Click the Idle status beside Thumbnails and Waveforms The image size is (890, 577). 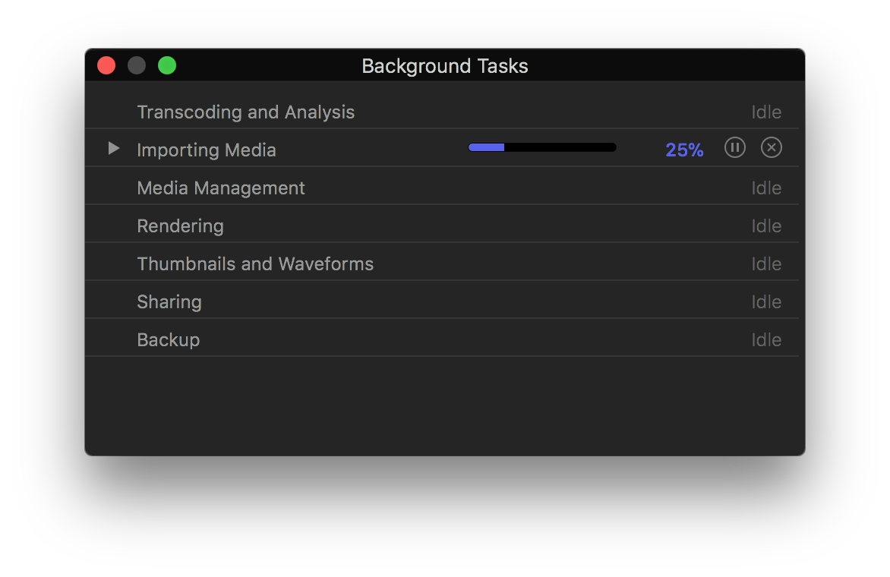click(766, 264)
